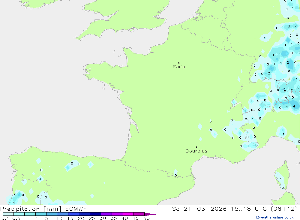Open the weatheronline.co.uk copyright link
This screenshot has height=220, width=300.
click(x=274, y=217)
